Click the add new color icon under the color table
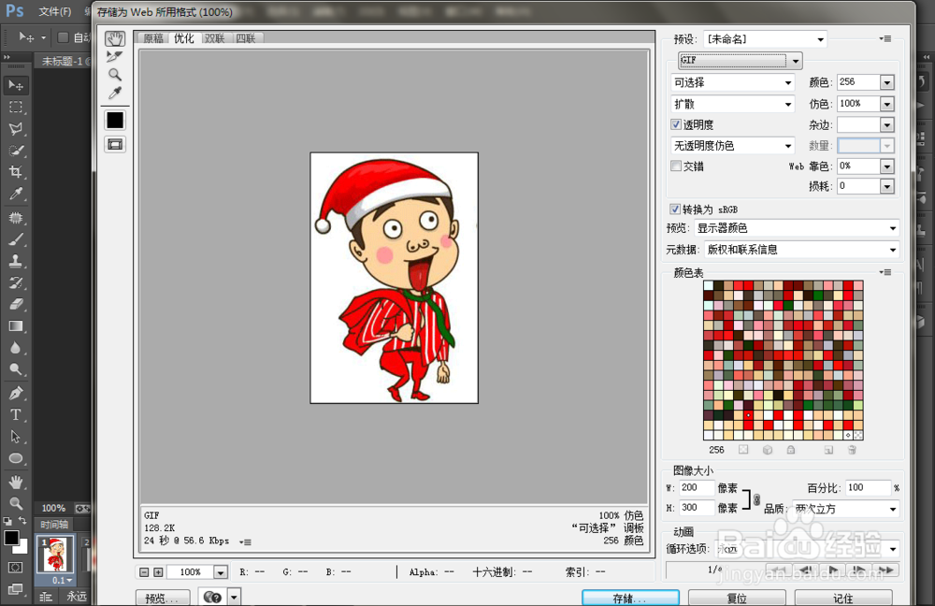 [x=829, y=450]
